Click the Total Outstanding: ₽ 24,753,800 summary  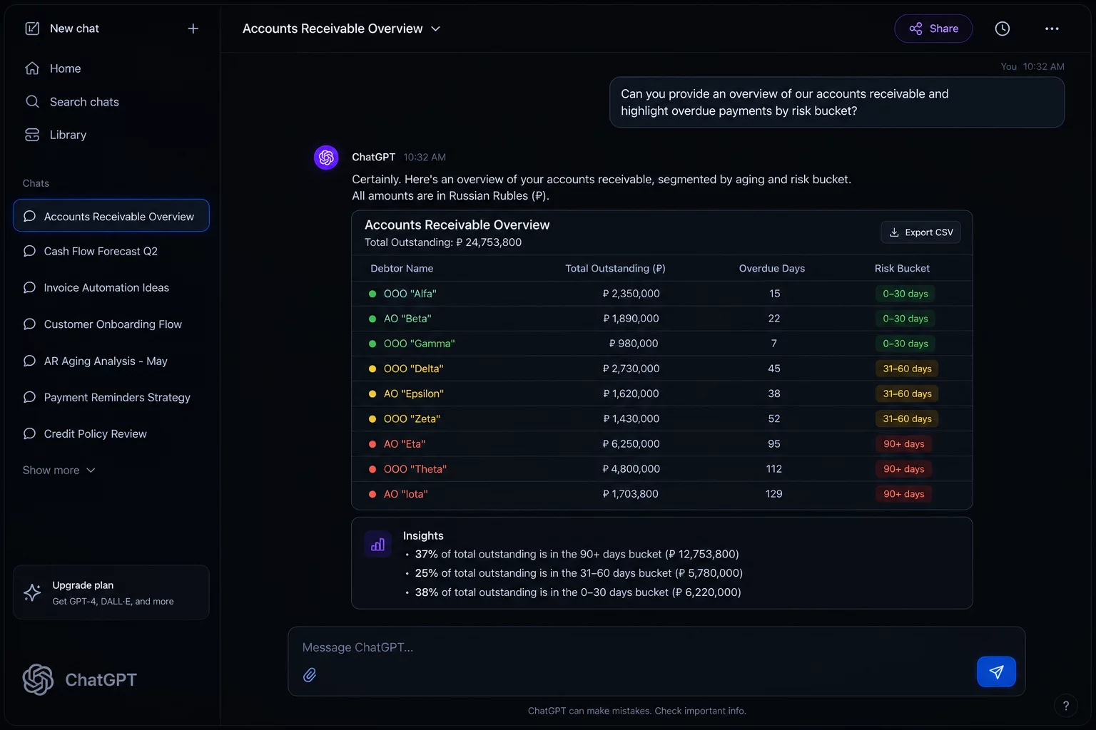coord(443,242)
